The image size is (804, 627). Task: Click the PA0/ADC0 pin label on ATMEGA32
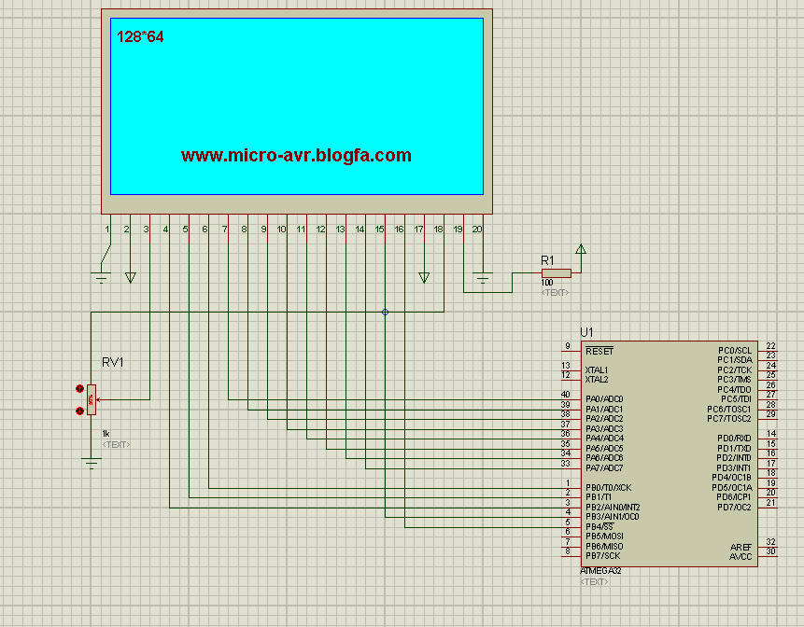coord(604,399)
